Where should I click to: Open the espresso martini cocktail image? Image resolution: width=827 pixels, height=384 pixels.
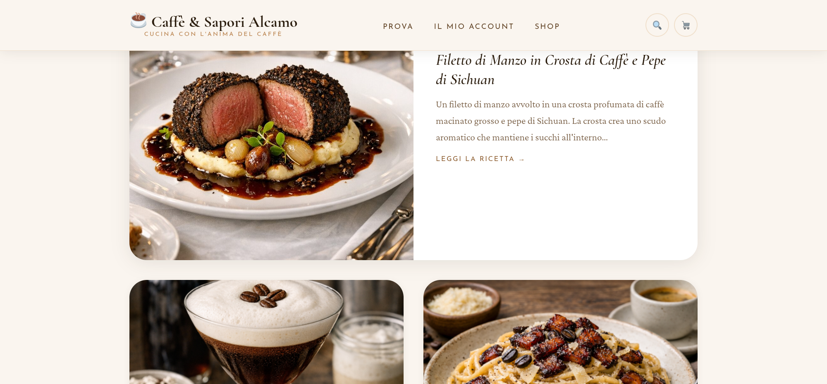(266, 332)
